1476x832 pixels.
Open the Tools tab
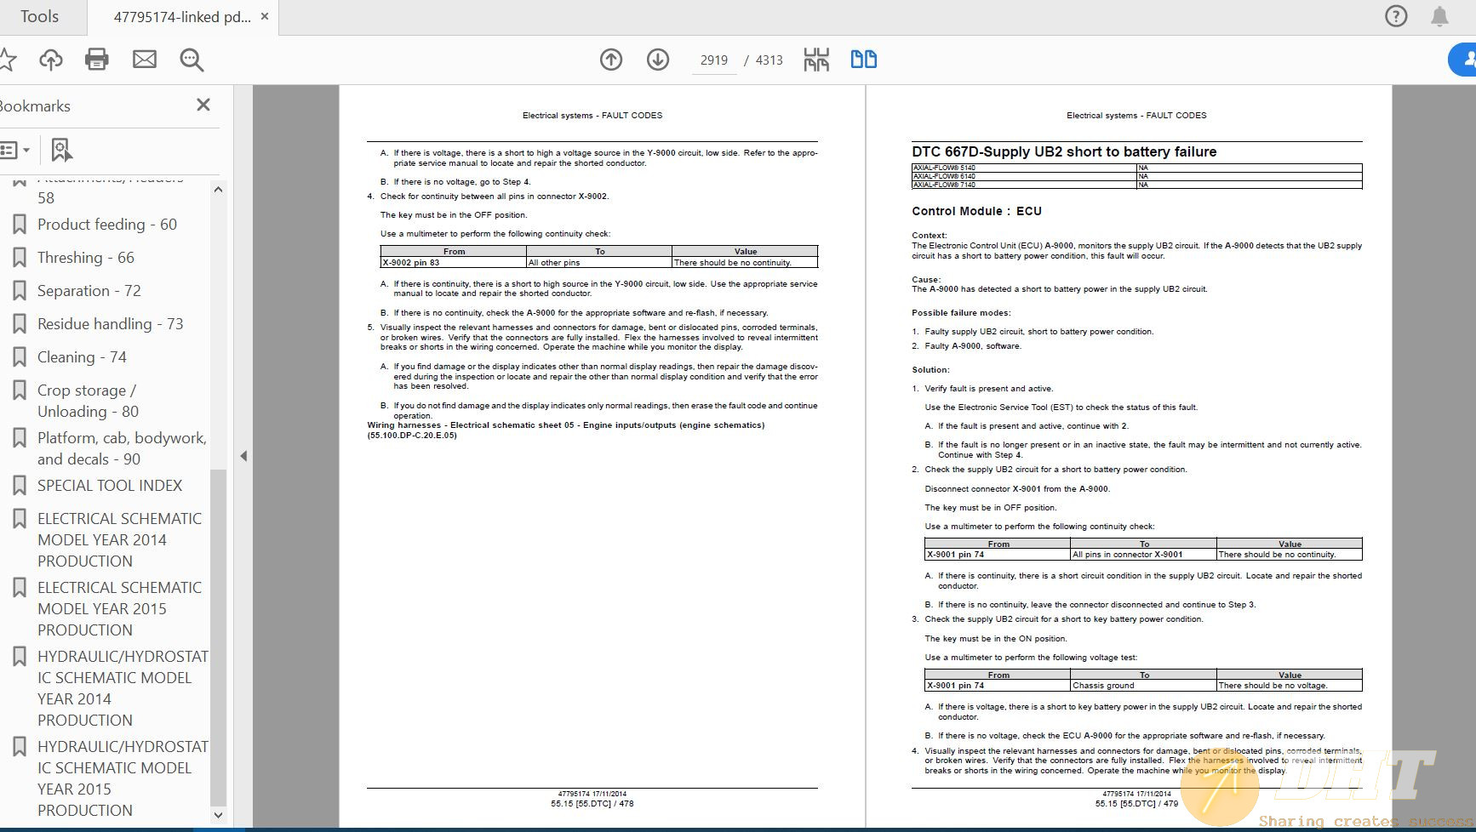[39, 17]
